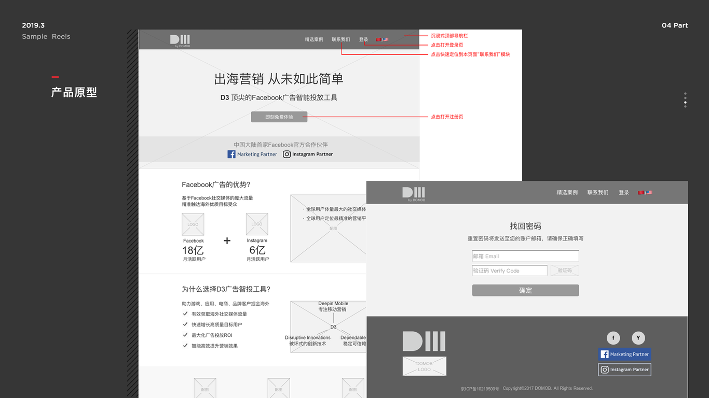Click the DIII logo in homepage wireframe header

coord(180,40)
